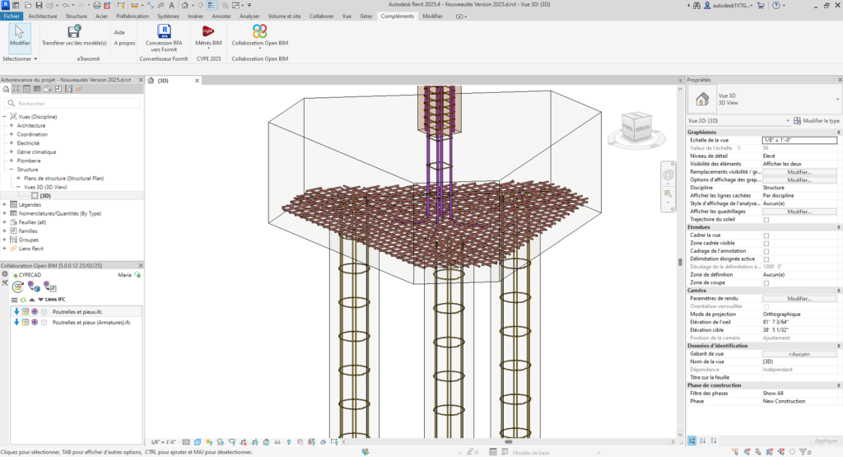Click Modifier le type button
Viewport: 843px width, 457px height.
click(817, 120)
